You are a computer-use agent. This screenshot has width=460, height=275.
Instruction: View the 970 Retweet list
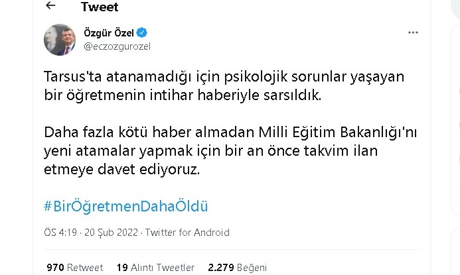(74, 268)
